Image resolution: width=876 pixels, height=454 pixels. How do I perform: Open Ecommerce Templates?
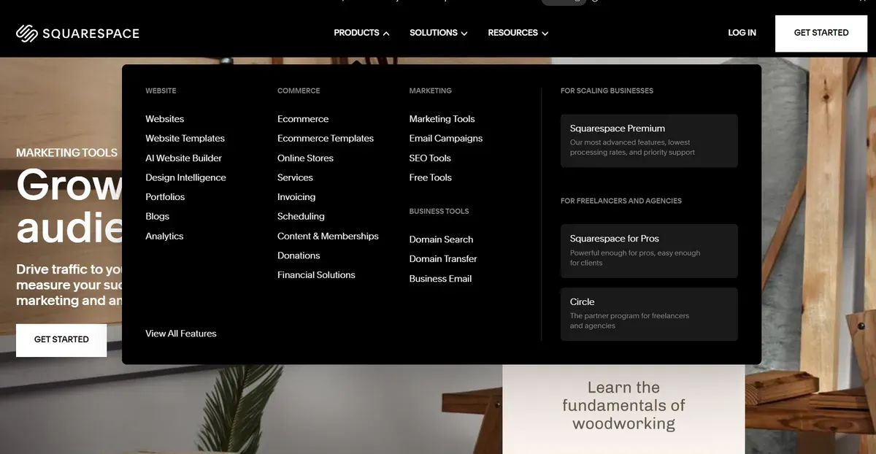pyautogui.click(x=326, y=139)
